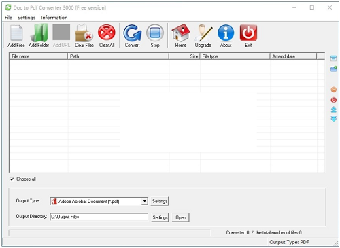The image size is (340, 248).
Task: Click the red Clear All icon
Action: pos(107,36)
